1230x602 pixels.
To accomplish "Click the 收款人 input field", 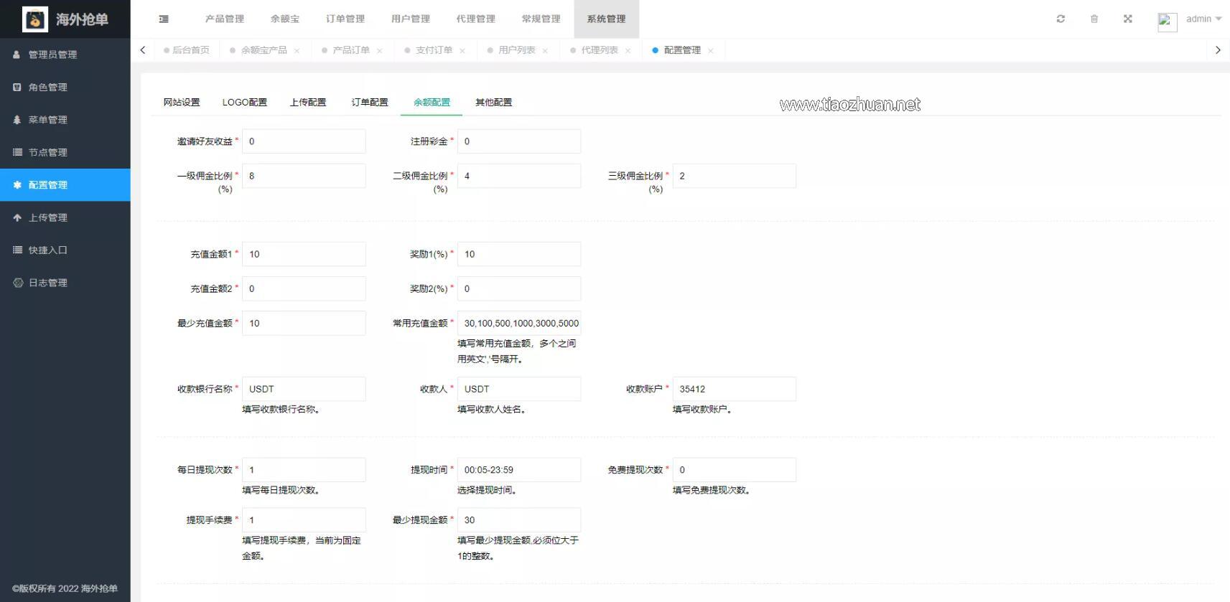I will click(x=519, y=389).
